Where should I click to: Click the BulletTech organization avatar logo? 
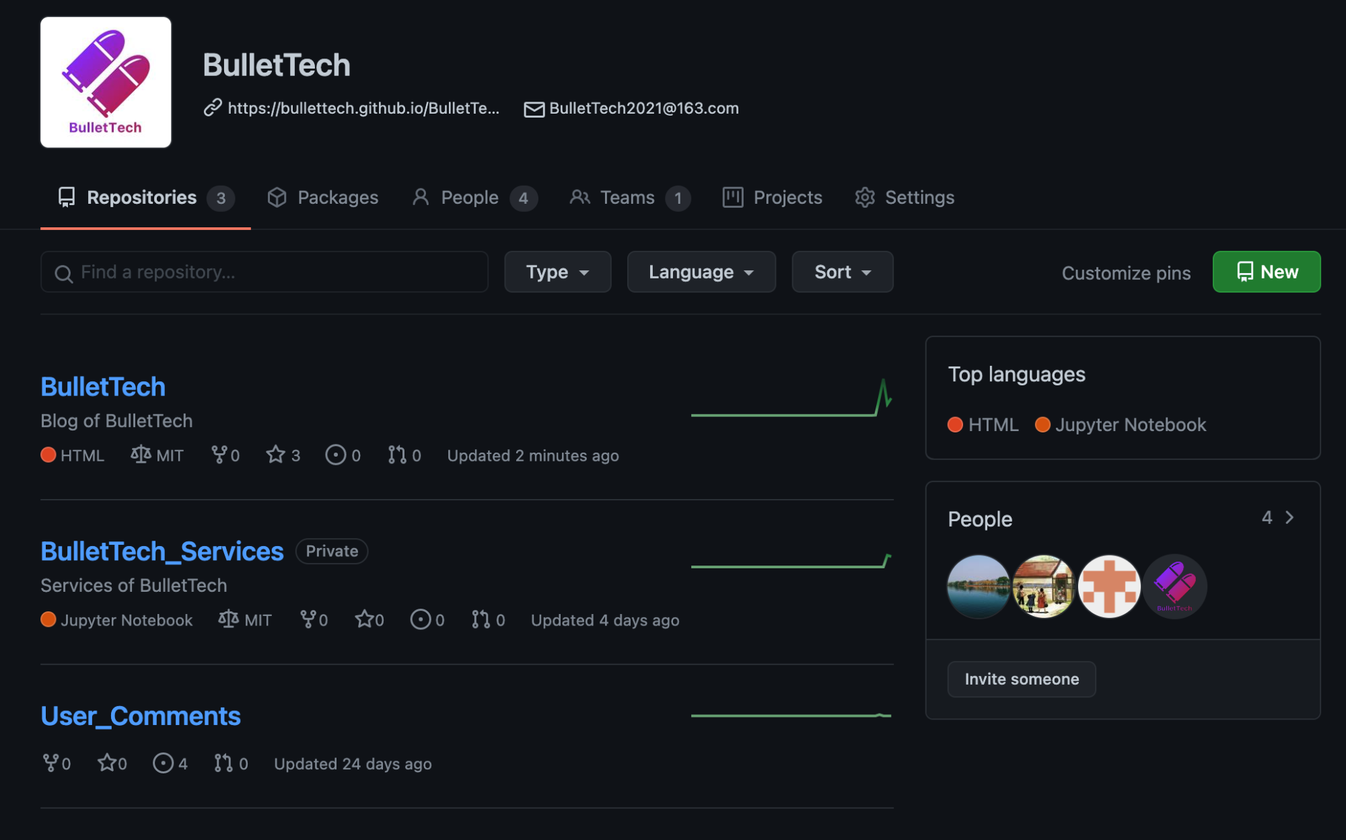click(106, 82)
